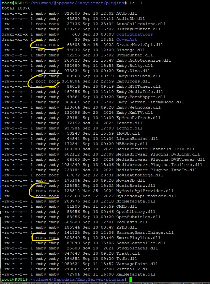210x284 pixels.
Task: Select MediaBrowser.Channels.IPTV.dll file name
Action: tap(155, 149)
